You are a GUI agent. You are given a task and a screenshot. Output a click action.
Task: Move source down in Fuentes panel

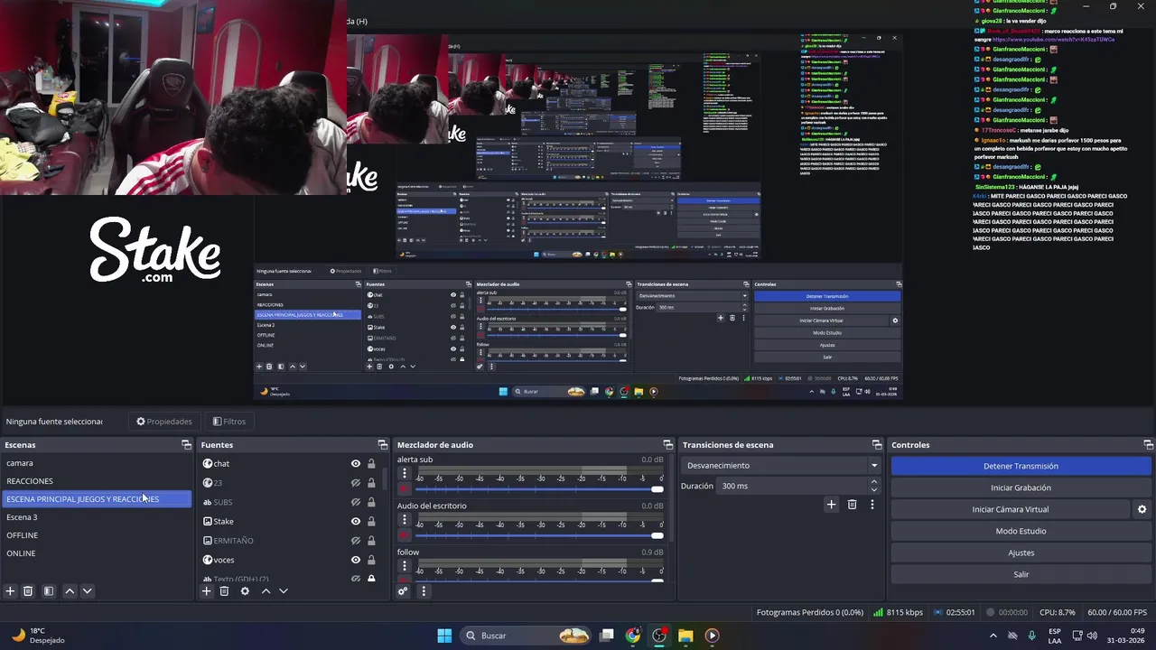[x=283, y=591]
